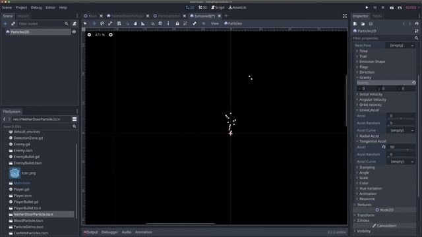This screenshot has height=237, width=422.
Task: Open Inspector object history list
Action: (x=416, y=24)
